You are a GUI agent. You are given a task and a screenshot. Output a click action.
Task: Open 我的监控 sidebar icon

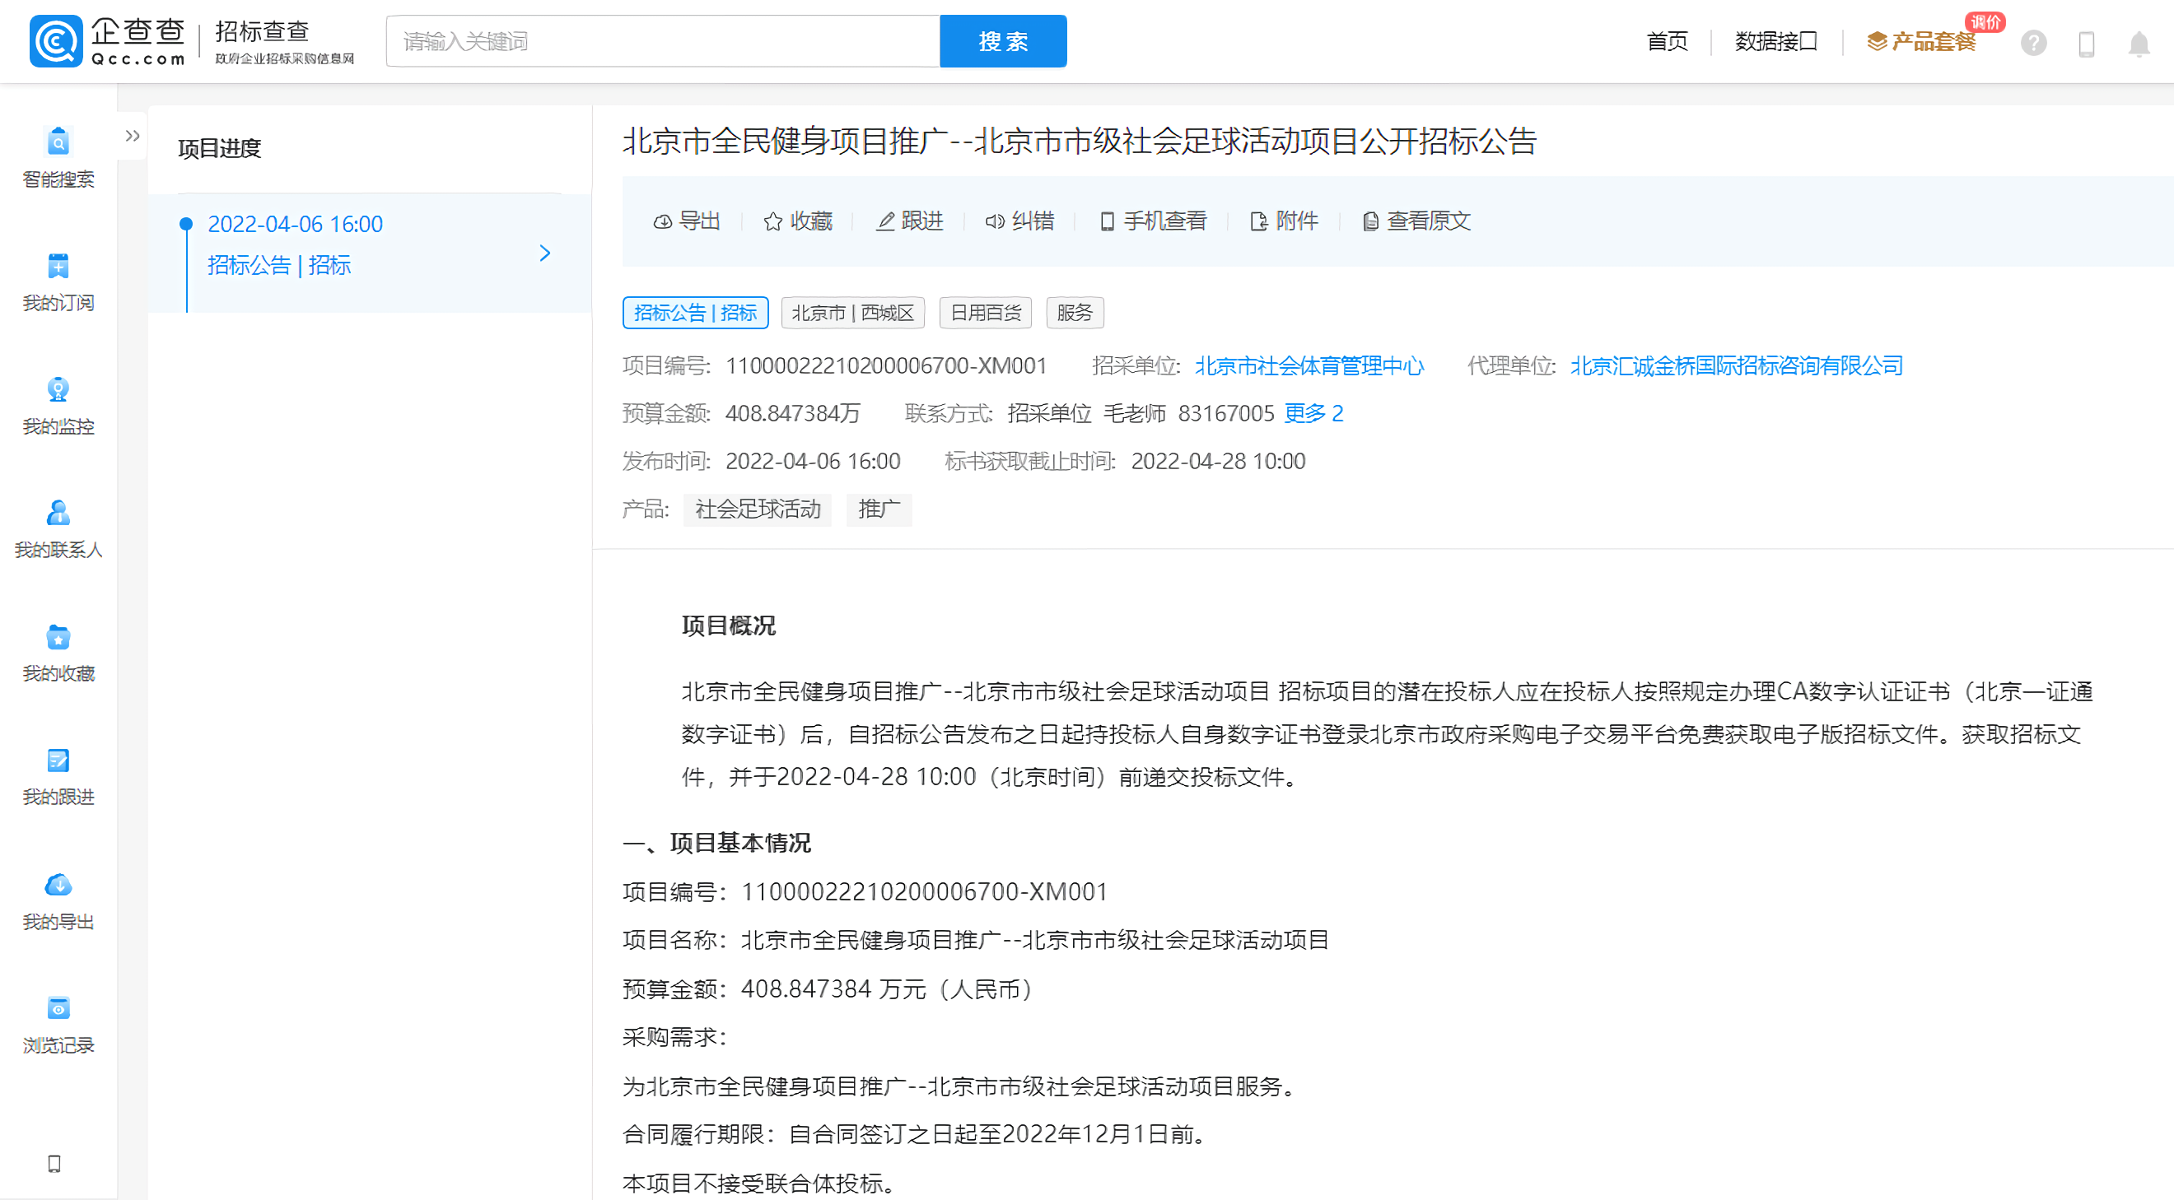[58, 389]
